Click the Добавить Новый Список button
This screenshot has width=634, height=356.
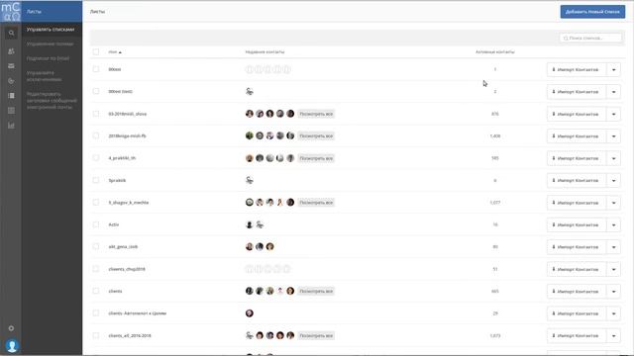click(x=592, y=12)
